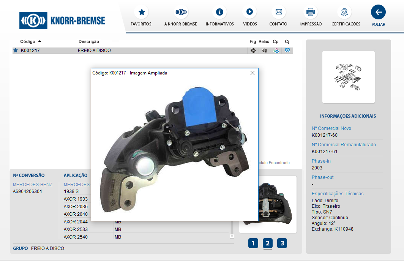This screenshot has height=261, width=404.
Task: Toggle favorite star for K001217
Action: 16,51
